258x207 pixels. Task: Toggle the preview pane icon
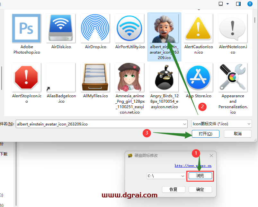click(238, 4)
